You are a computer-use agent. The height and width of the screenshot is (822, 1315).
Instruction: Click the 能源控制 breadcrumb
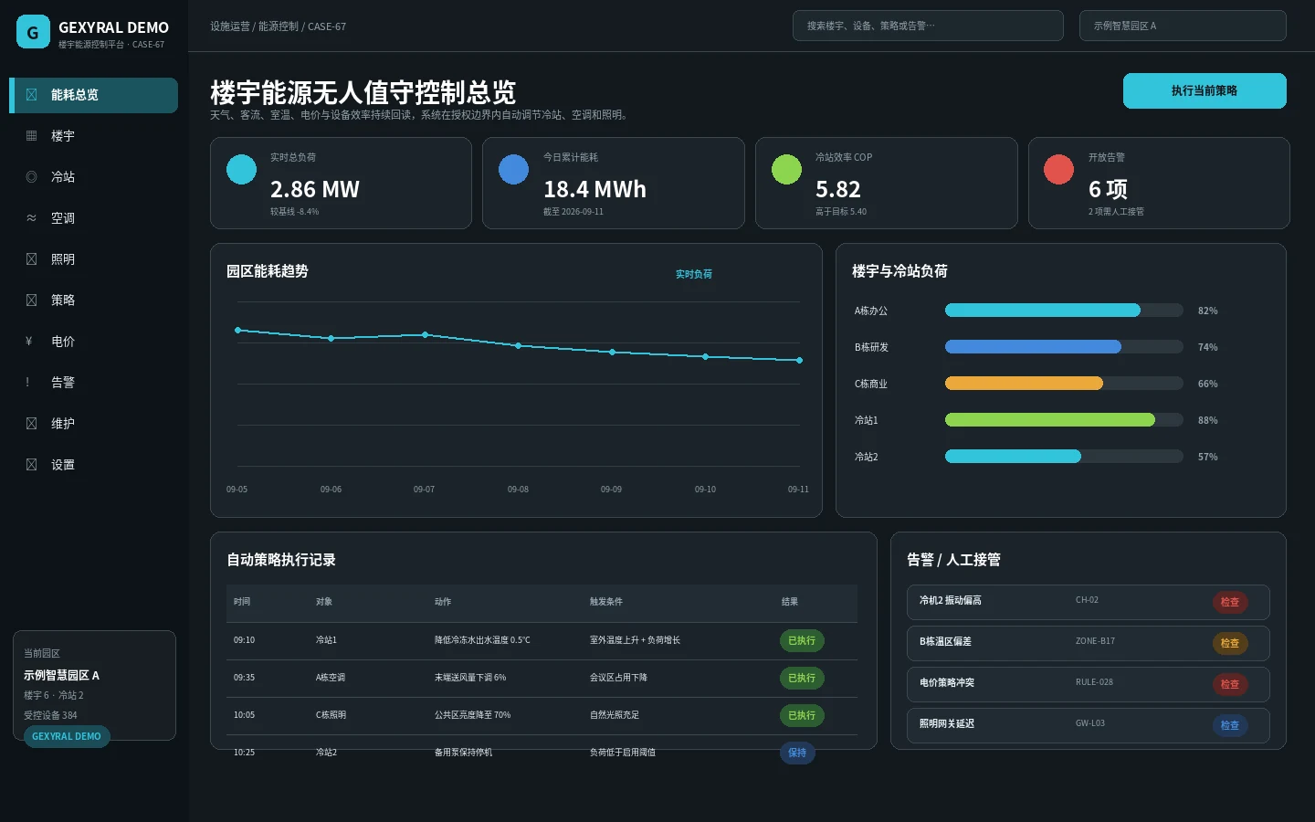(x=278, y=26)
